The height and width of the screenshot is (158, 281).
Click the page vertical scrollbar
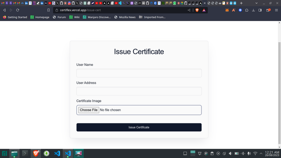point(279,93)
